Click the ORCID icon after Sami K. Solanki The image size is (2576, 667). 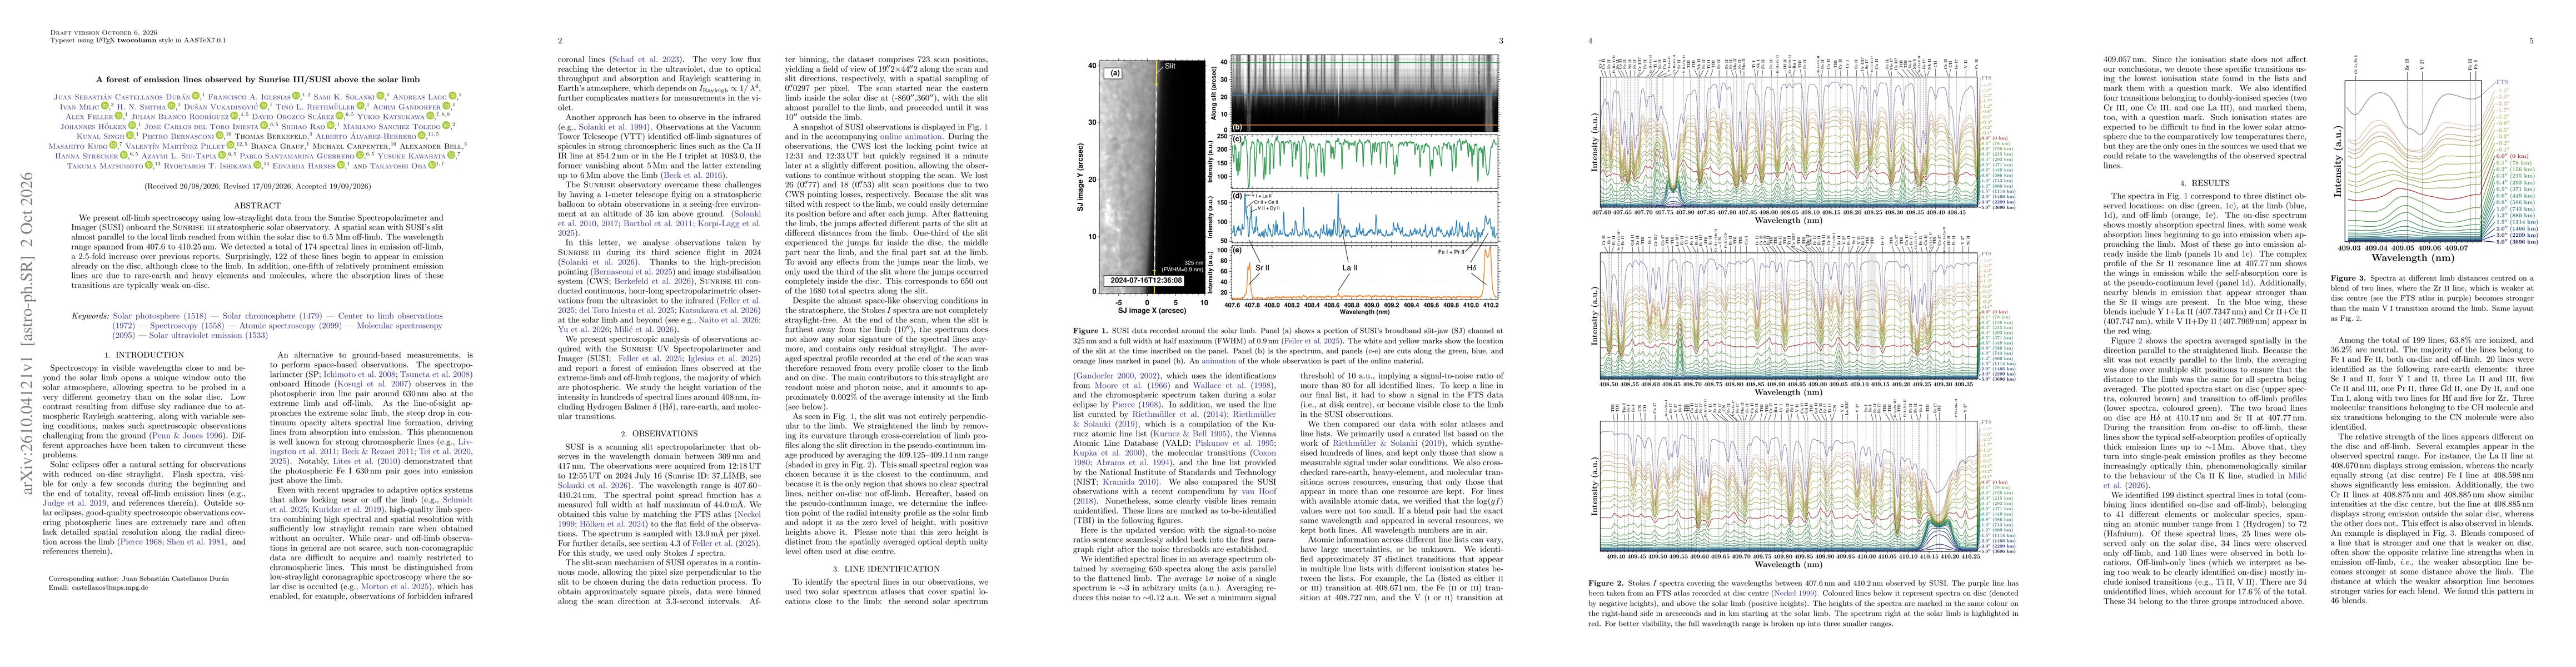pyautogui.click(x=381, y=96)
